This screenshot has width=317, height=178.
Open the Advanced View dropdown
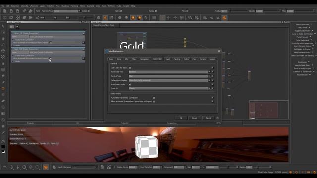[169, 72]
